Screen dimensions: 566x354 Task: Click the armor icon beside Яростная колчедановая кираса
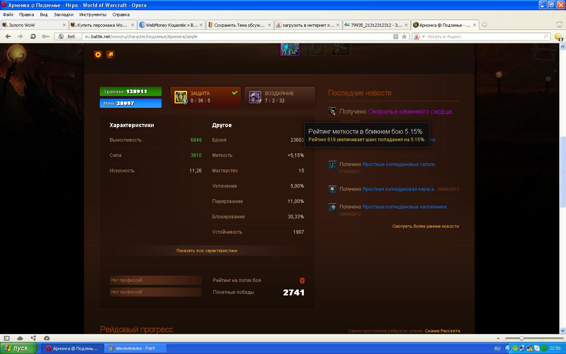(x=333, y=190)
